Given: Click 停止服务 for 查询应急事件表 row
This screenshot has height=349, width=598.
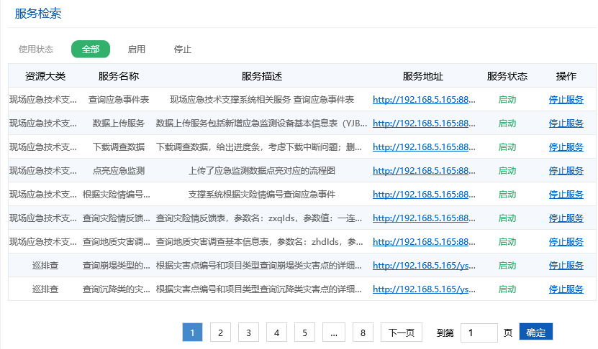Looking at the screenshot, I should click(x=566, y=100).
